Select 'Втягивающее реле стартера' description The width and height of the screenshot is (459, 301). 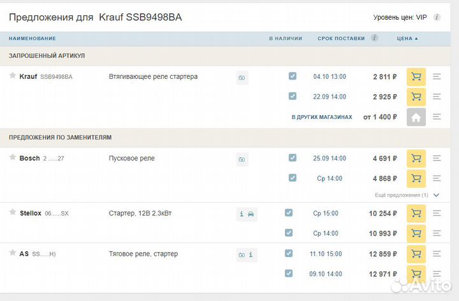click(153, 76)
